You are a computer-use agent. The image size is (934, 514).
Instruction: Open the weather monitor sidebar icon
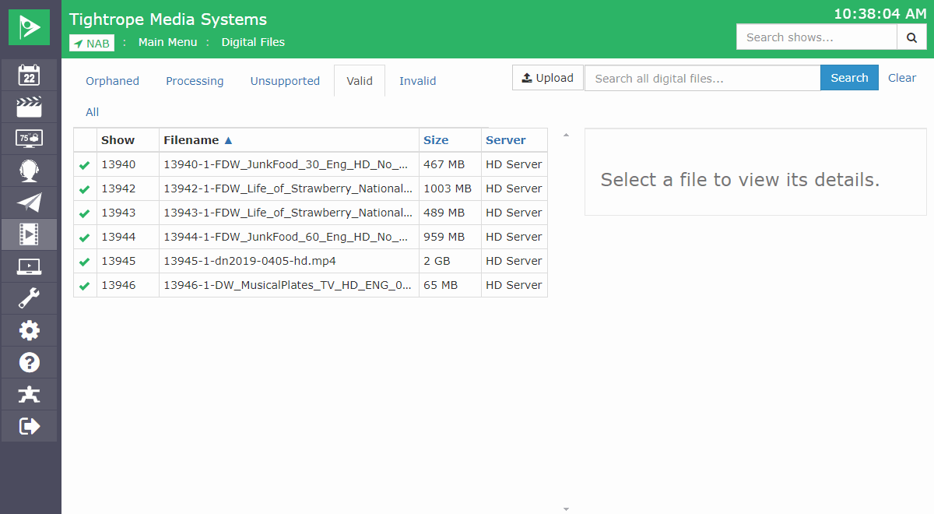[x=29, y=139]
